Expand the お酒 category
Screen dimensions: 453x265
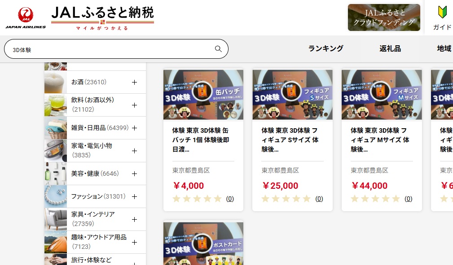[x=134, y=82]
